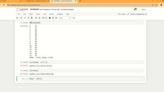Open the browser side panel icon
The width and height of the screenshot is (164, 92).
pos(161,5)
